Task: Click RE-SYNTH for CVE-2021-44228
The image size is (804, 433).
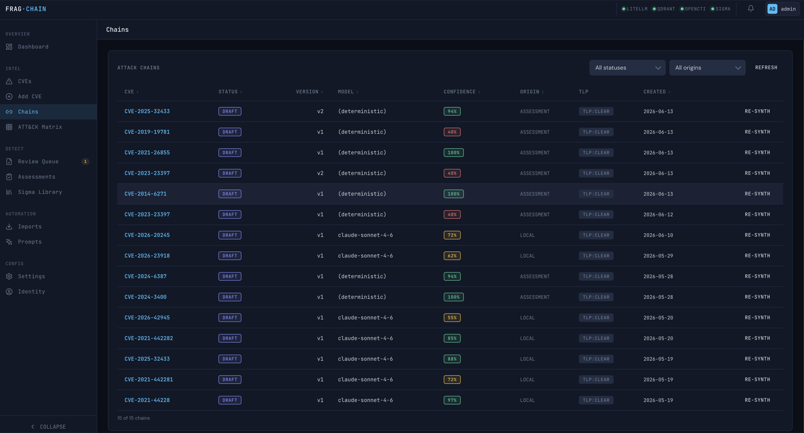Action: pyautogui.click(x=757, y=400)
